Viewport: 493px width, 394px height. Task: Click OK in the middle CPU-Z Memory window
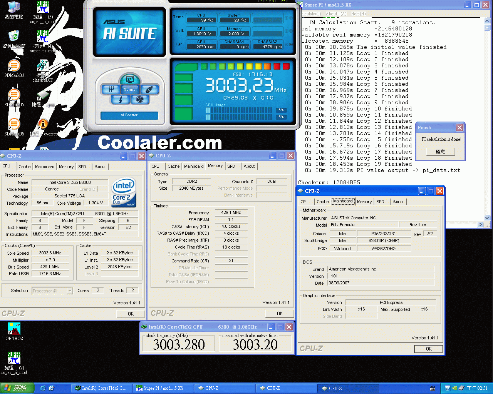[x=280, y=314]
